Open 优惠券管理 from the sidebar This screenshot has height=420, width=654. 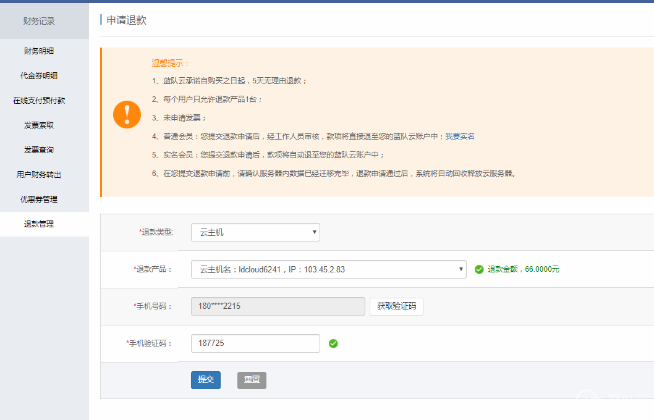click(x=39, y=199)
